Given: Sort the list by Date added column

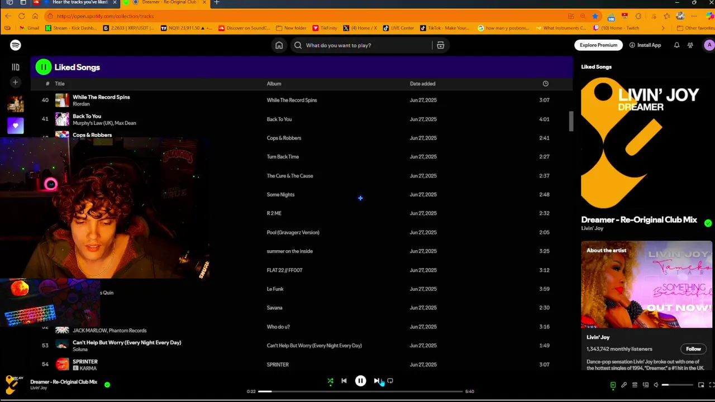Looking at the screenshot, I should 422,84.
